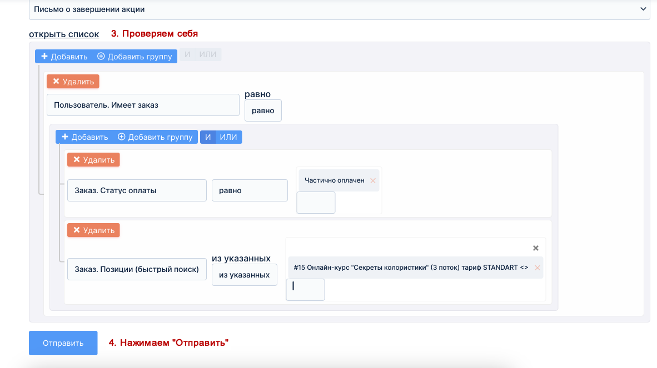This screenshot has width=657, height=368.
Task: Delete the 'Пользователь. Имеет заказ' rule
Action: point(73,82)
